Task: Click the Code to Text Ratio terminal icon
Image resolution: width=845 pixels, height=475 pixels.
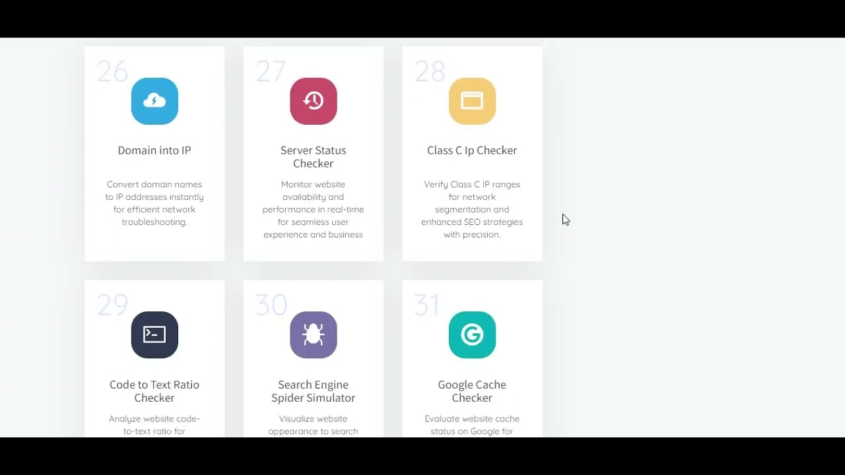Action: (x=154, y=335)
